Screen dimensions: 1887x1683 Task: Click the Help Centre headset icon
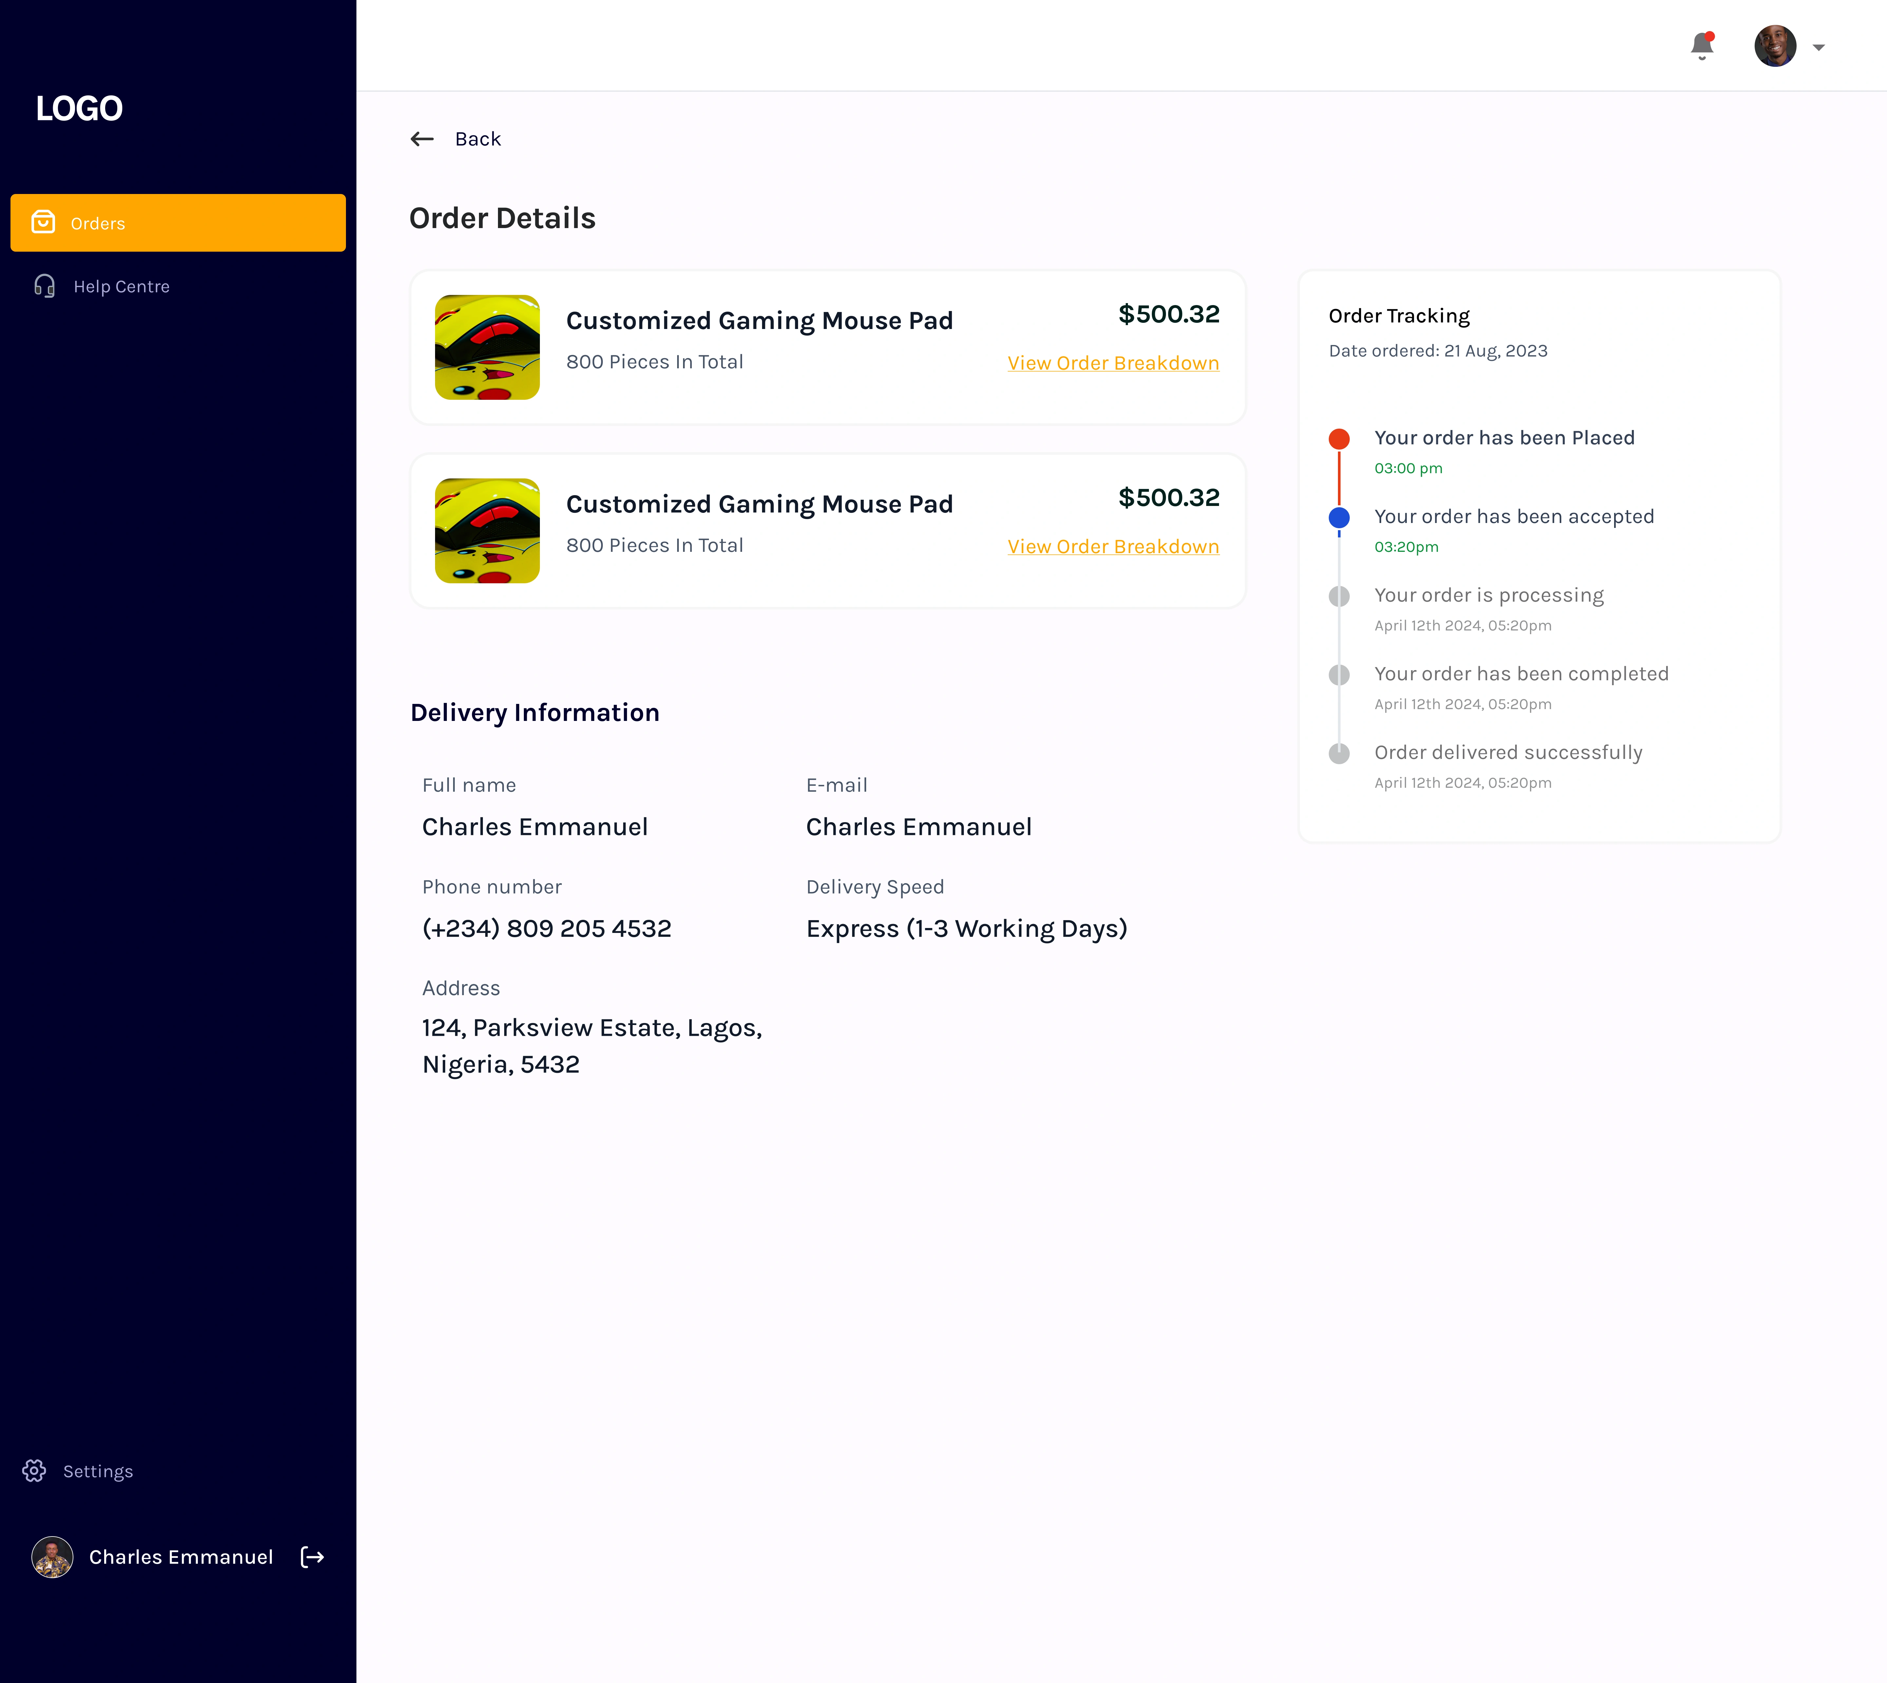(x=44, y=286)
